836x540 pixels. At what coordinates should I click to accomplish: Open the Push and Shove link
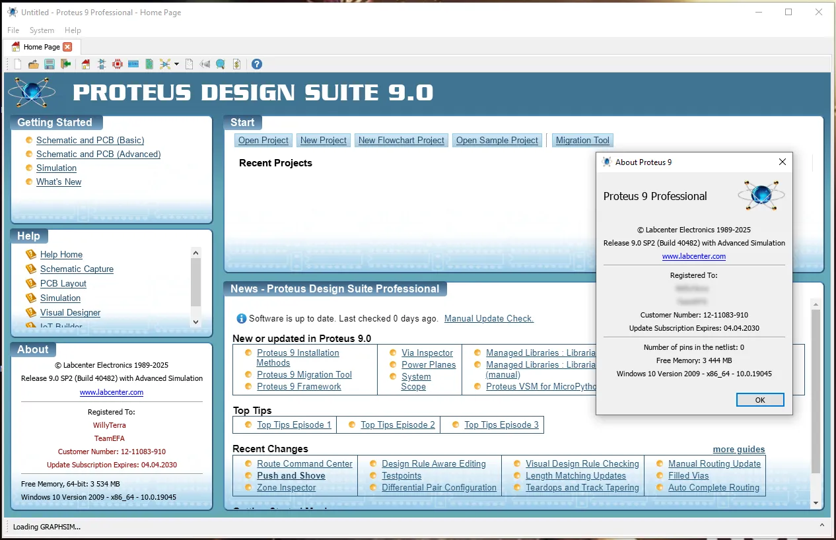(x=291, y=475)
